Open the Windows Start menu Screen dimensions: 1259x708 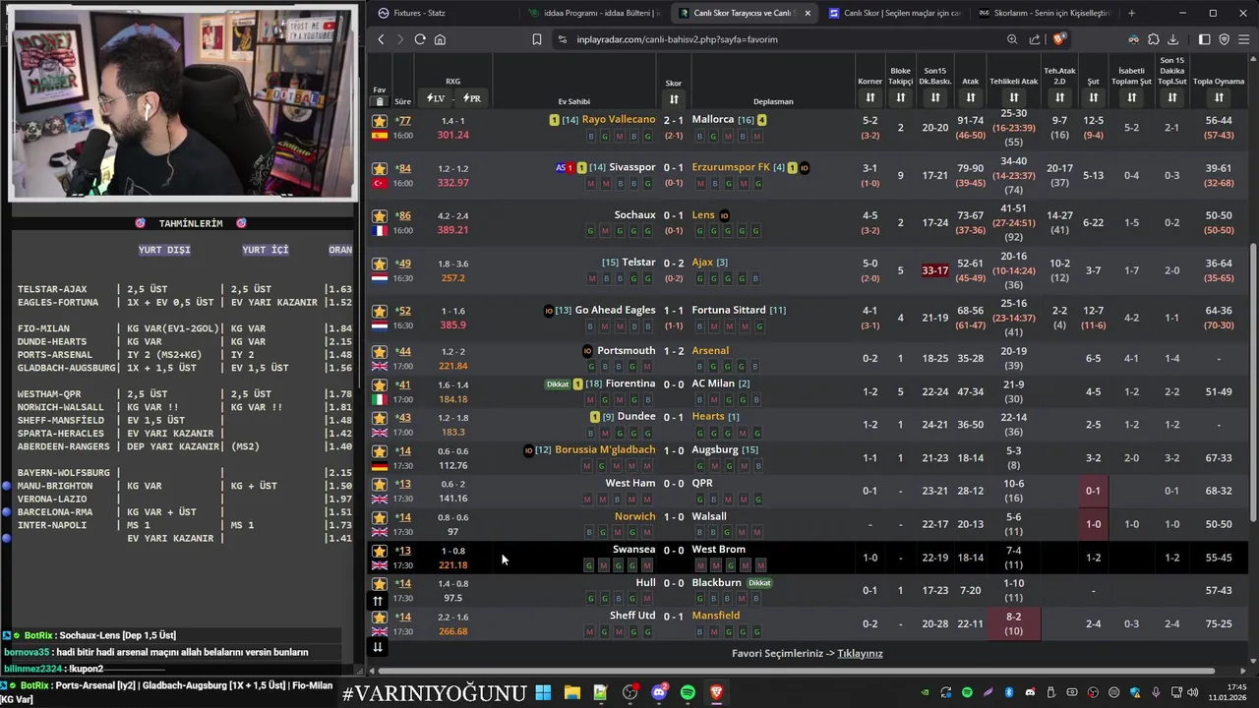(543, 693)
